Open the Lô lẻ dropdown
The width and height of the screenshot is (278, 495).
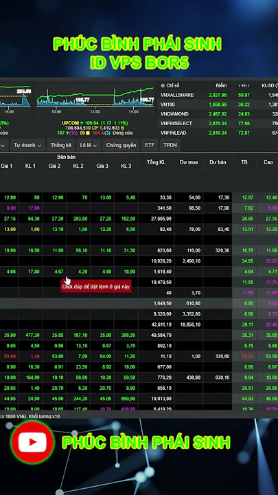[x=89, y=145]
